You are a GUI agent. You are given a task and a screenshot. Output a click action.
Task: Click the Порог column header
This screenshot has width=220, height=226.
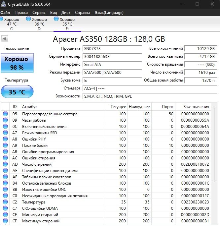coord(164,107)
